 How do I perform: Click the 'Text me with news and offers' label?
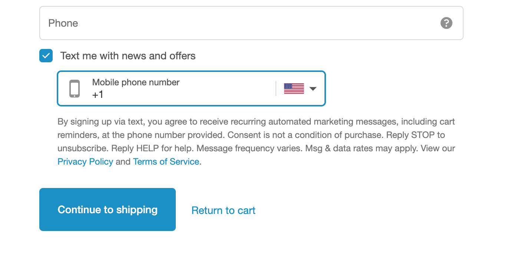(128, 56)
